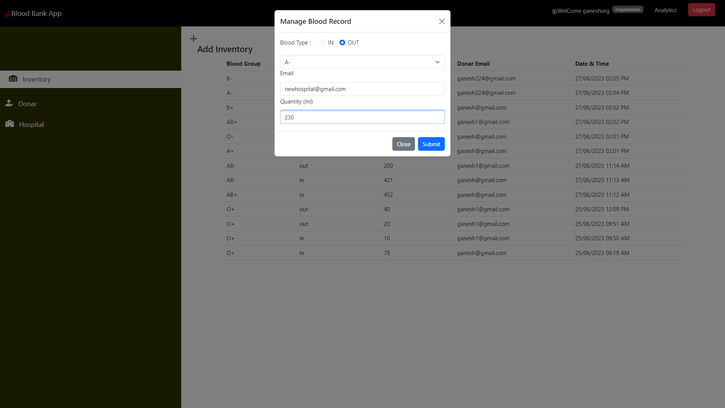Select the IN blood type radio button
The image size is (725, 408).
pos(322,42)
